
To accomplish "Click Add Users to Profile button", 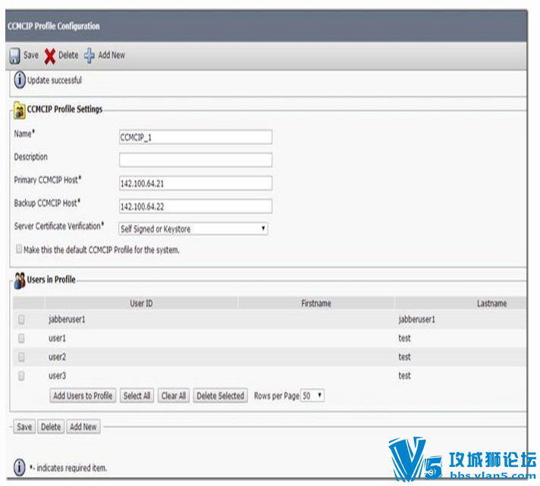I will [x=83, y=396].
